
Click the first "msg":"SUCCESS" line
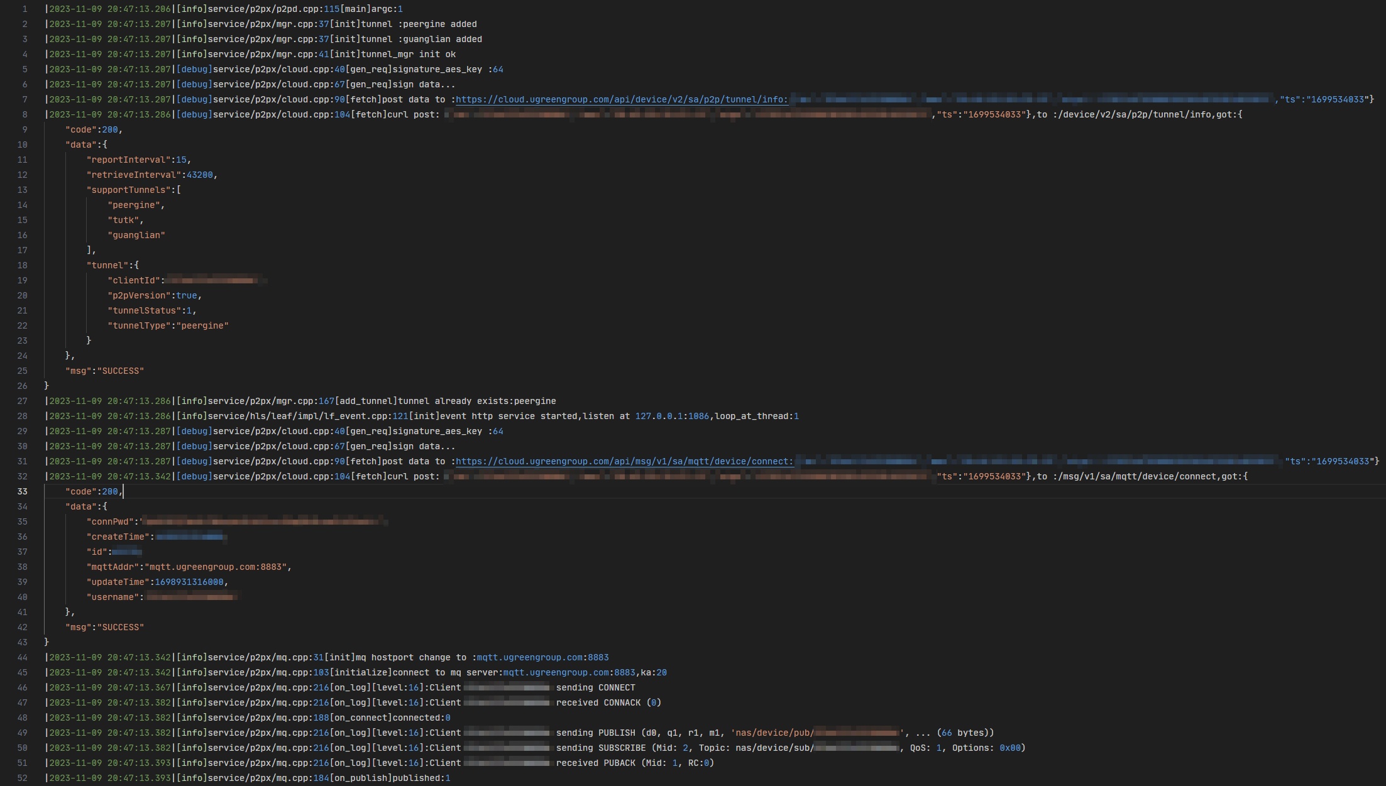point(104,371)
